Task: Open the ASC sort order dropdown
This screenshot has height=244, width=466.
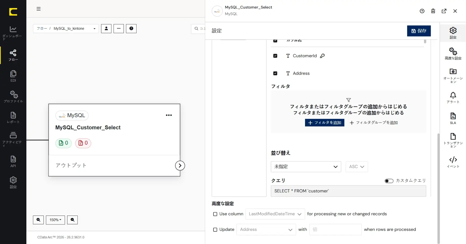Action: [357, 167]
